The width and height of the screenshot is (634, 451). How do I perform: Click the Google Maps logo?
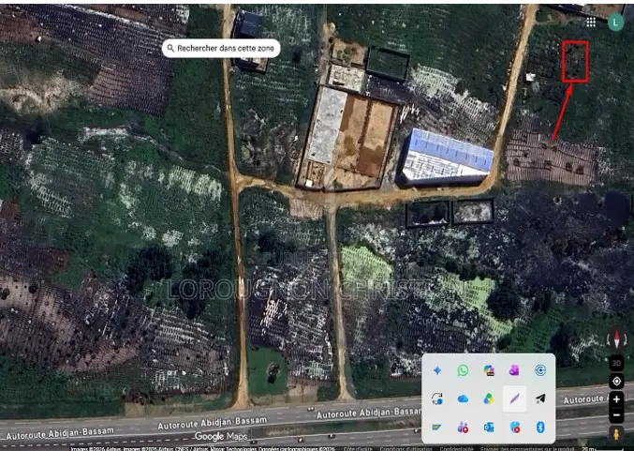pos(220,436)
